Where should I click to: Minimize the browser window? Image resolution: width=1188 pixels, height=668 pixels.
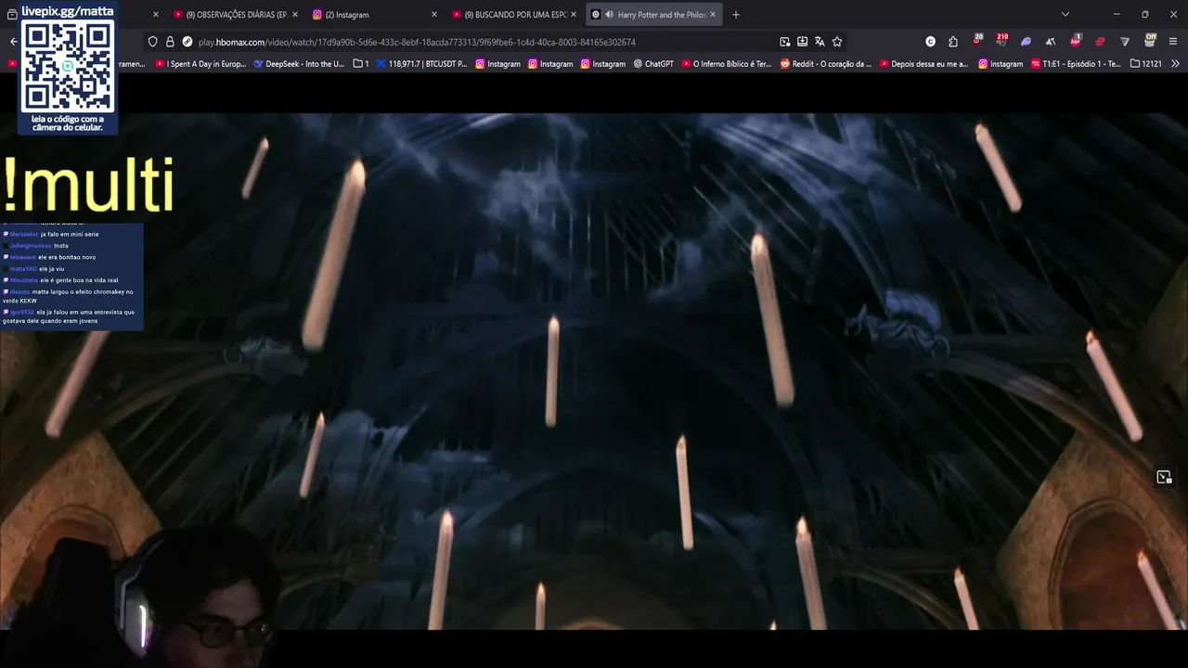(1117, 15)
